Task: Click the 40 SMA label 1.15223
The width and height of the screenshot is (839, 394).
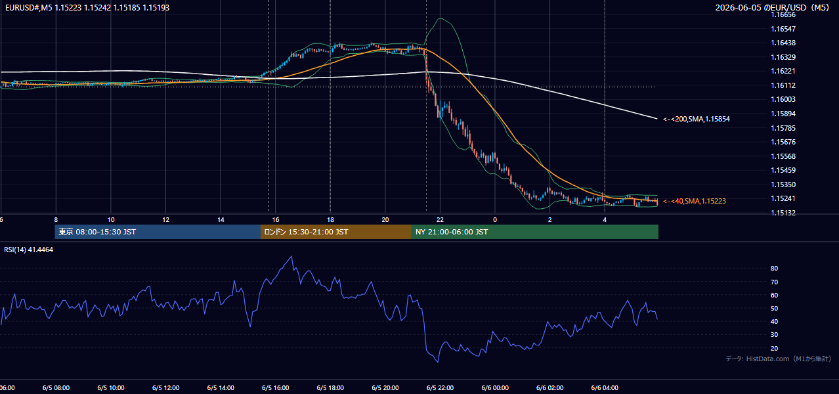Action: tap(695, 201)
